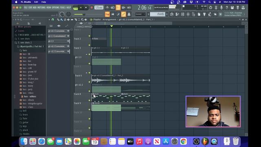This screenshot has width=261, height=147.
Task: Open the OPTIONS menu
Action: pyautogui.click(x=55, y=7)
